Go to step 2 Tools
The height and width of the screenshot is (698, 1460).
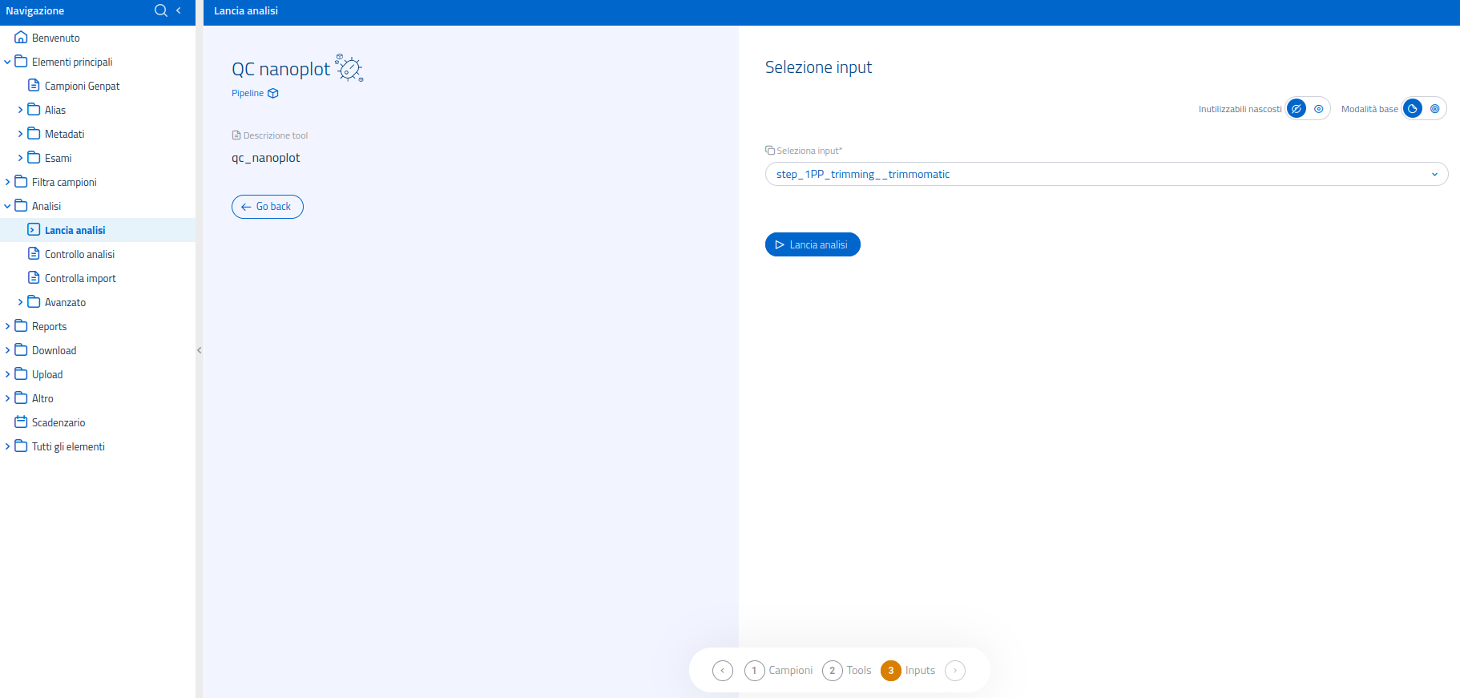click(x=846, y=671)
